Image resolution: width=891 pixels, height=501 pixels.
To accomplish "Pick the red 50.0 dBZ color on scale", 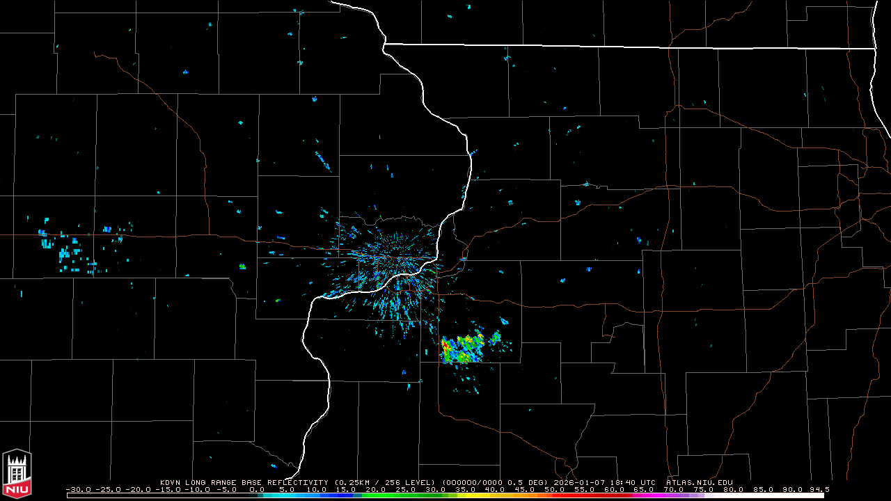I will pyautogui.click(x=555, y=495).
